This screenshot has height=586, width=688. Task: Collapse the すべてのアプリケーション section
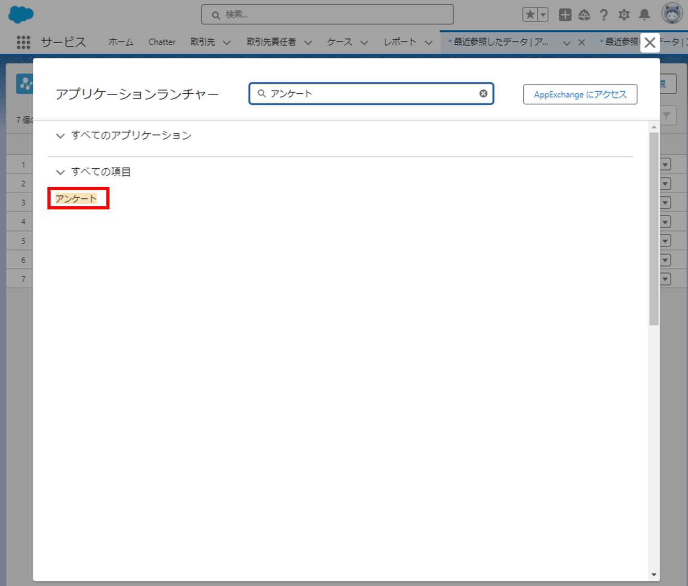60,135
